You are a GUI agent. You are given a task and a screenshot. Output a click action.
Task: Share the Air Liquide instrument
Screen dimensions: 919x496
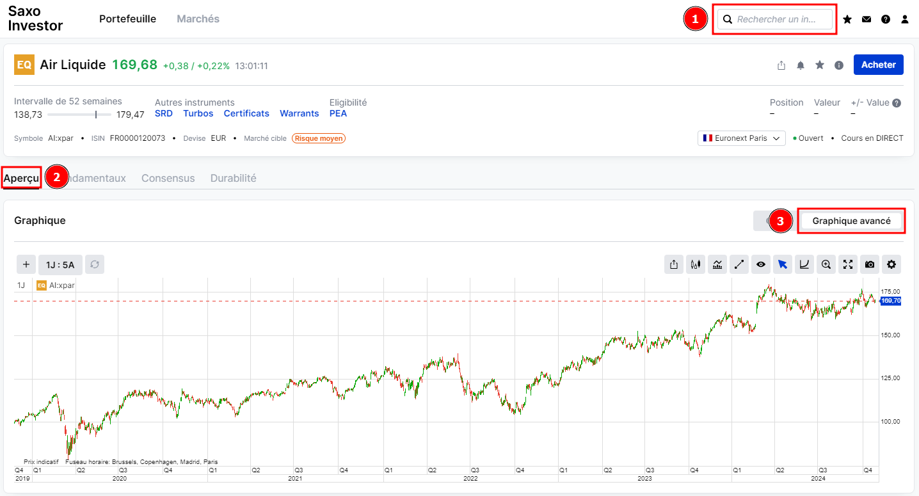click(781, 65)
